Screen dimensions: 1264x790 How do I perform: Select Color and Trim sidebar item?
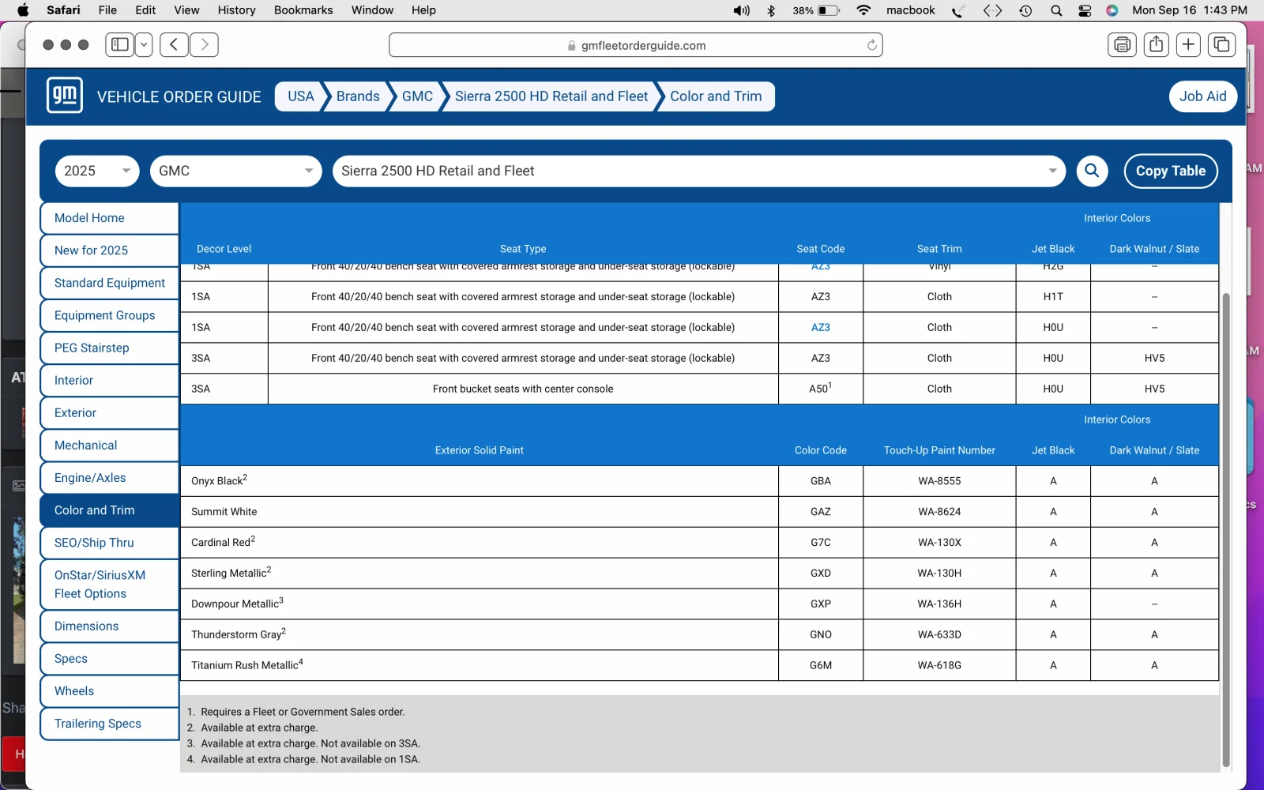(x=110, y=510)
